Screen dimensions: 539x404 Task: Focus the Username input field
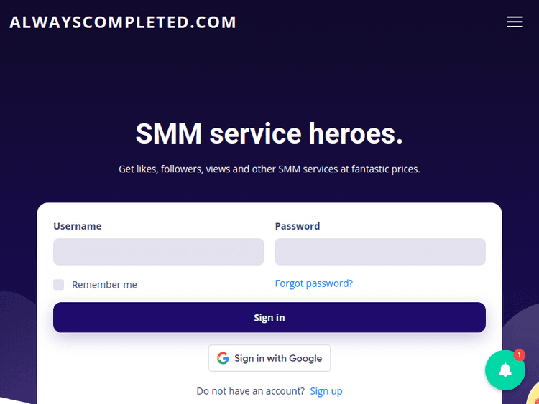[159, 252]
